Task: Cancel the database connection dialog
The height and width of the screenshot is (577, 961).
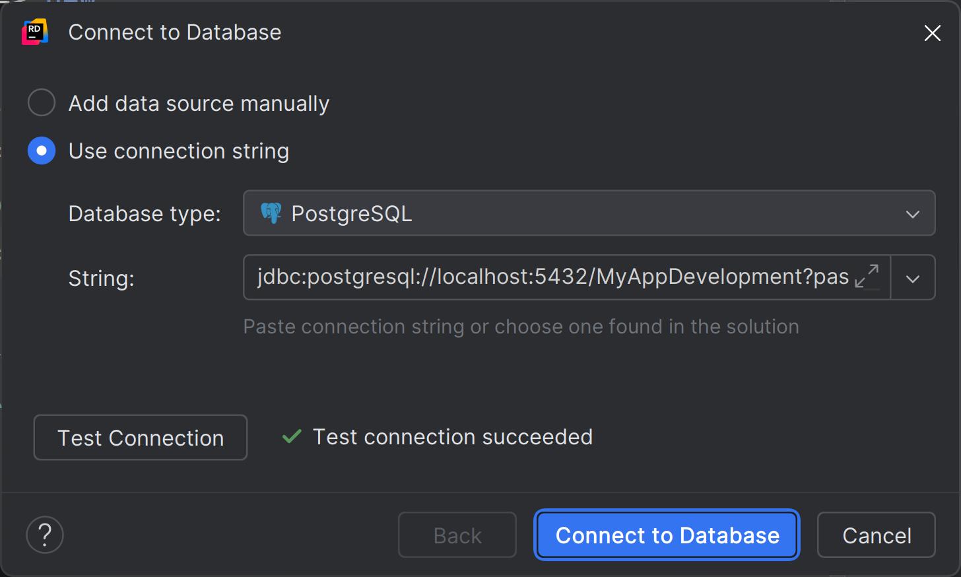Action: tap(876, 535)
